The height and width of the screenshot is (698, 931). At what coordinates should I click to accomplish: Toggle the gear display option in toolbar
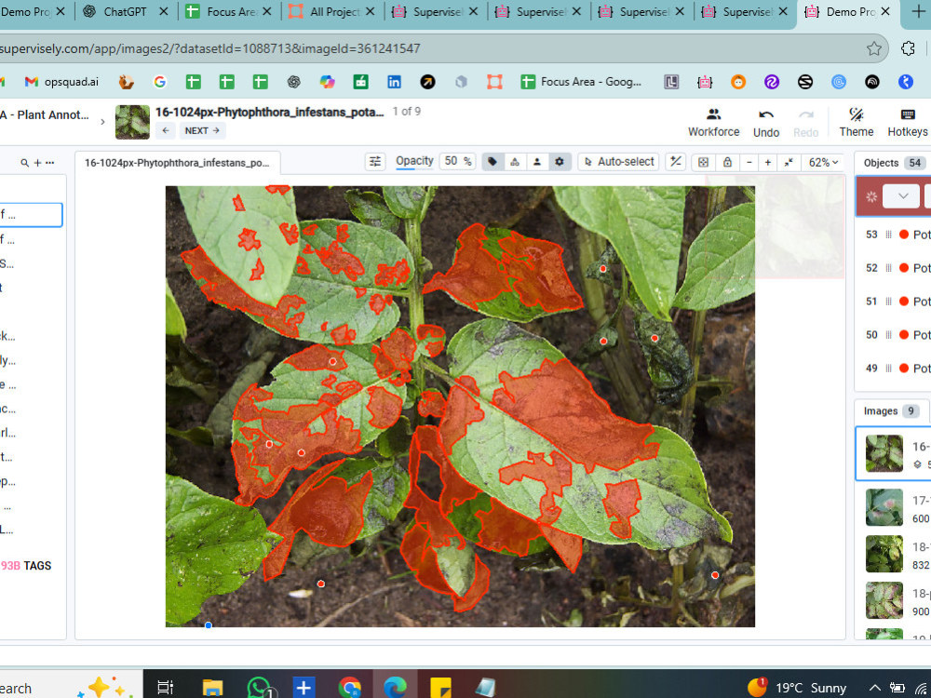pyautogui.click(x=560, y=161)
